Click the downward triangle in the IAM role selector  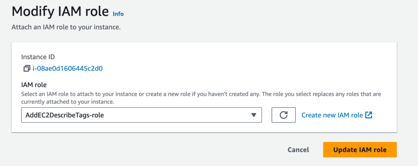pyautogui.click(x=254, y=115)
